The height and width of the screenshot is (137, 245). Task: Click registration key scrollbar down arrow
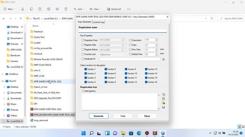pyautogui.click(x=158, y=108)
